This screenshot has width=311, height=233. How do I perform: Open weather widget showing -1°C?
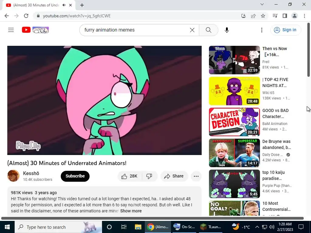(x=241, y=227)
